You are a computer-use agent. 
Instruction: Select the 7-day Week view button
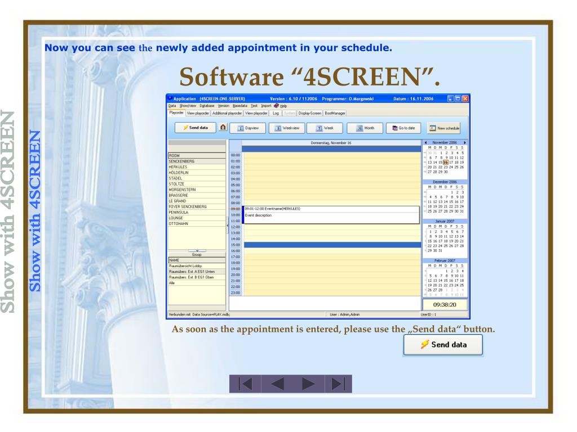point(325,128)
